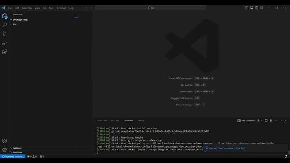Open the Accounts menu icon

[x=5, y=141]
